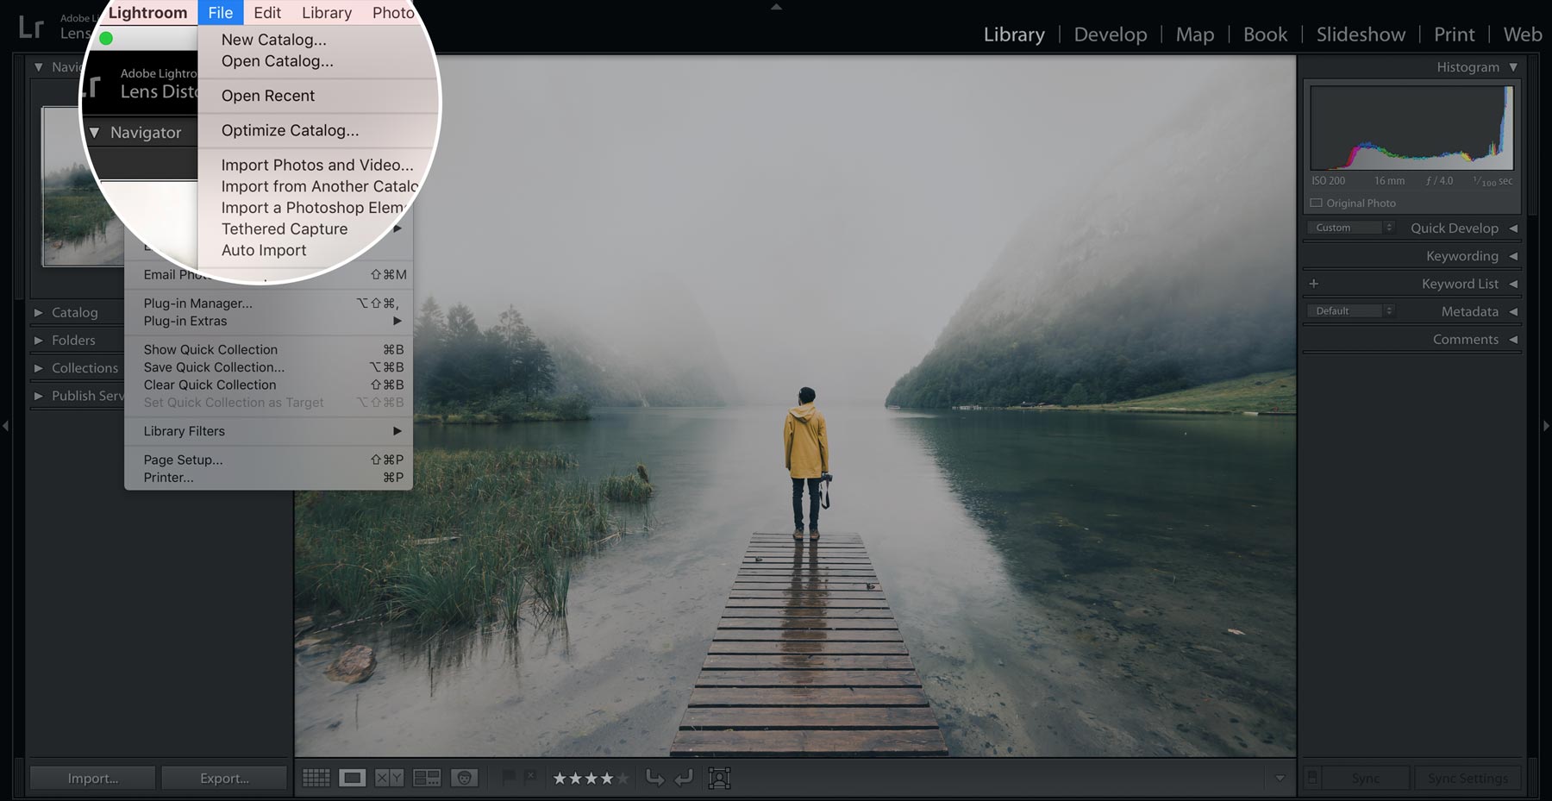Click the Sync button

[x=1366, y=779]
